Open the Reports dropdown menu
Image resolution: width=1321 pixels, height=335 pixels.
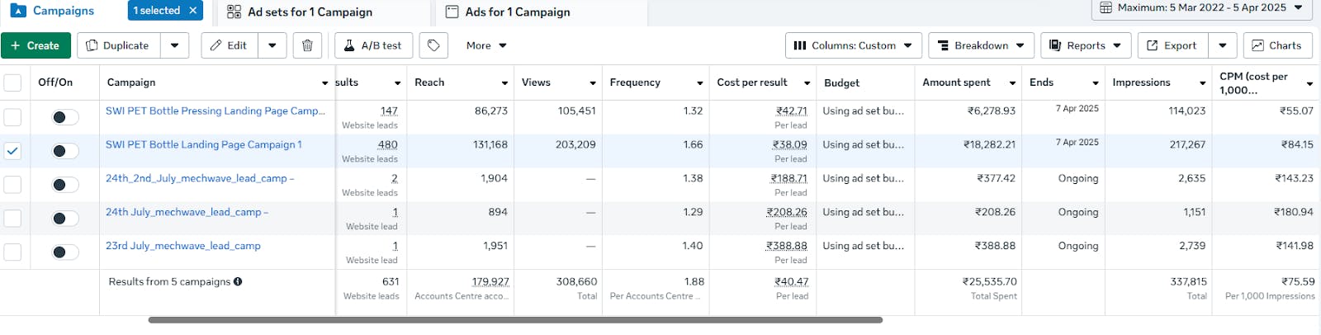1085,45
